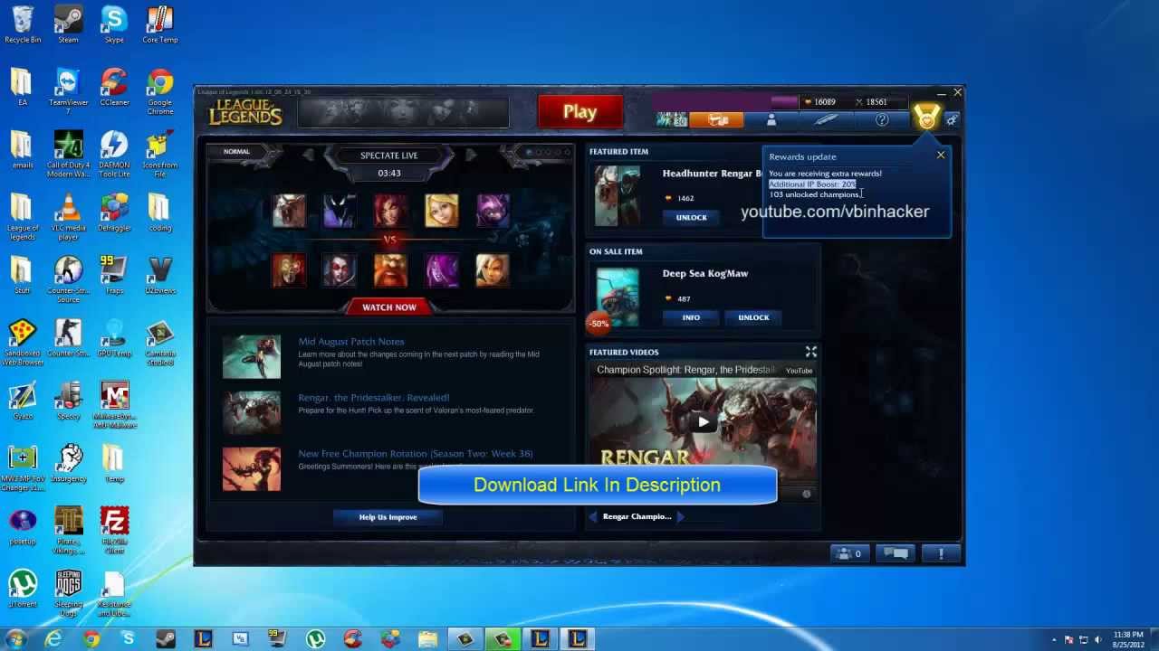Click the Deep Sea Kog'Maw thumbnail
The height and width of the screenshot is (651, 1159).
pyautogui.click(x=618, y=297)
